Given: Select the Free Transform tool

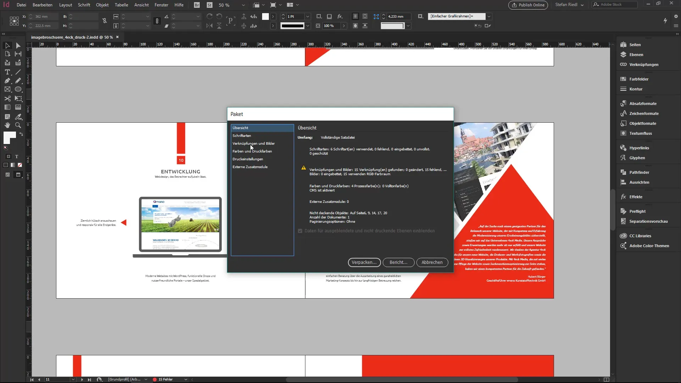Looking at the screenshot, I should (x=18, y=99).
